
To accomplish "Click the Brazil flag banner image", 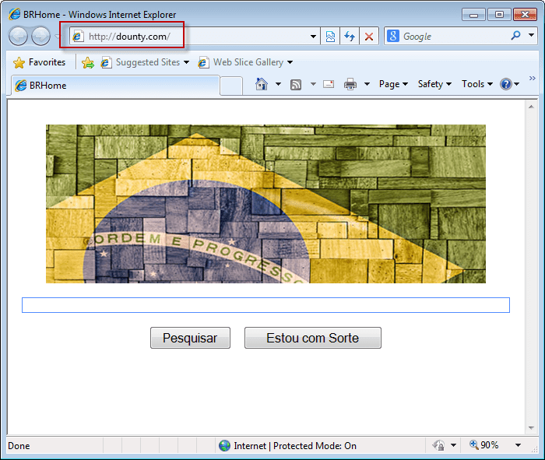I will (265, 204).
